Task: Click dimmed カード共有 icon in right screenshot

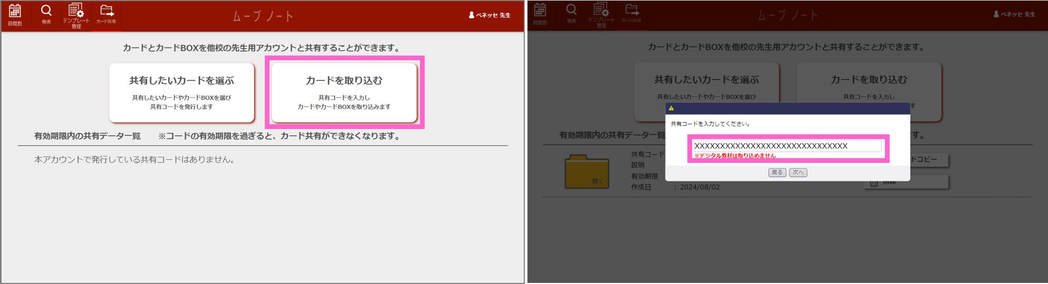Action: 631,13
